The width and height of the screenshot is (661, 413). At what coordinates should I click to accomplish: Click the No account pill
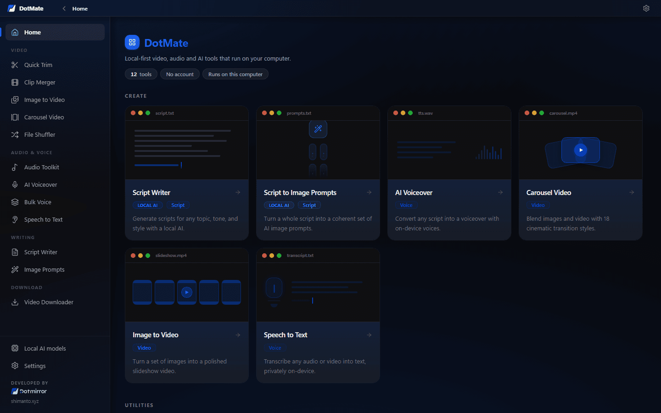tap(180, 74)
